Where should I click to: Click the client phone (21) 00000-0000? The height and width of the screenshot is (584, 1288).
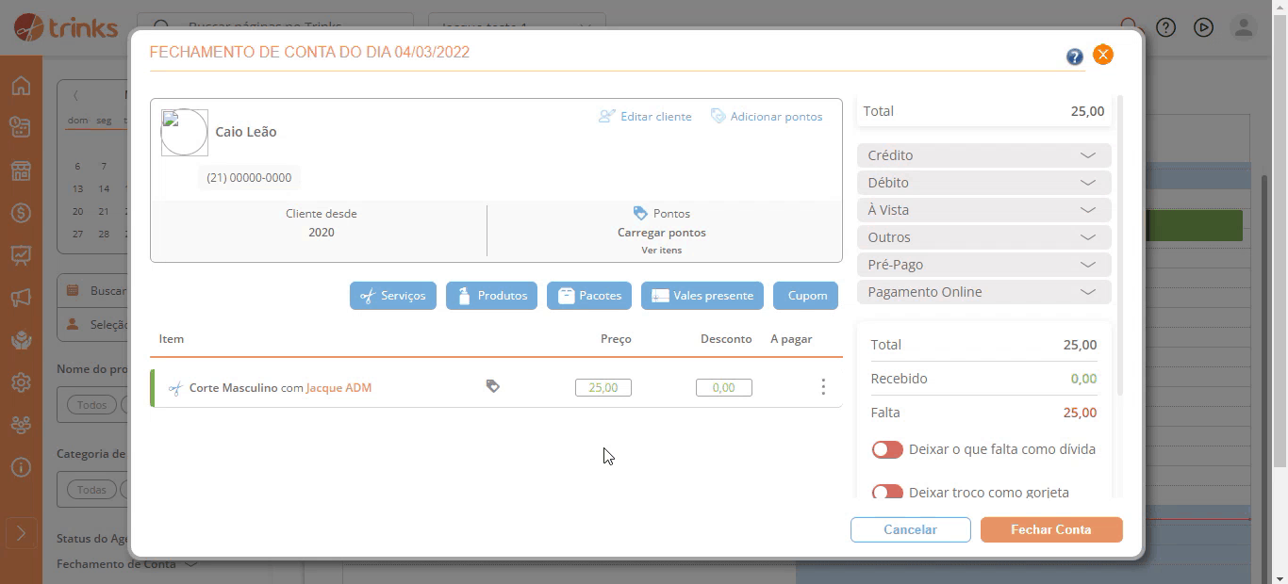click(x=249, y=177)
